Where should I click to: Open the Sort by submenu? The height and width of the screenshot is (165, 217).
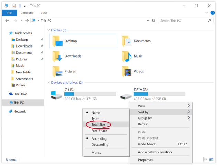click(x=161, y=112)
